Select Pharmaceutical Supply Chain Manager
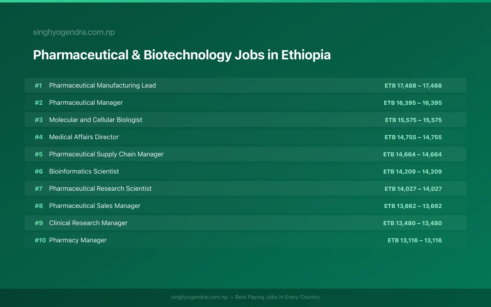The width and height of the screenshot is (491, 307). 106,154
